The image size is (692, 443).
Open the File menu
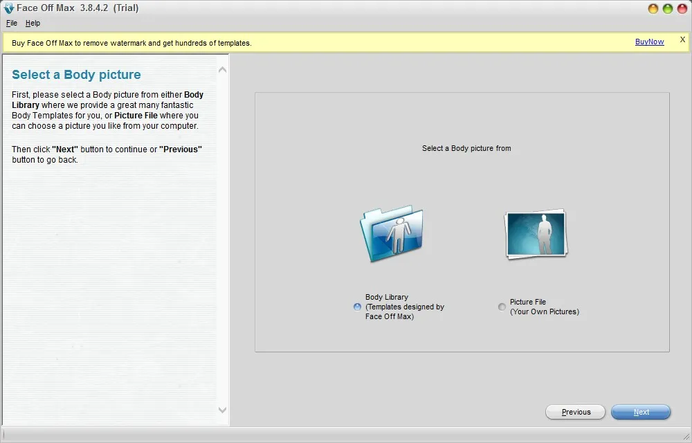tap(12, 23)
